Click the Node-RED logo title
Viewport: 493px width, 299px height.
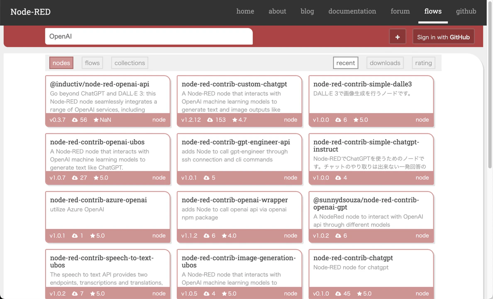[x=30, y=12]
